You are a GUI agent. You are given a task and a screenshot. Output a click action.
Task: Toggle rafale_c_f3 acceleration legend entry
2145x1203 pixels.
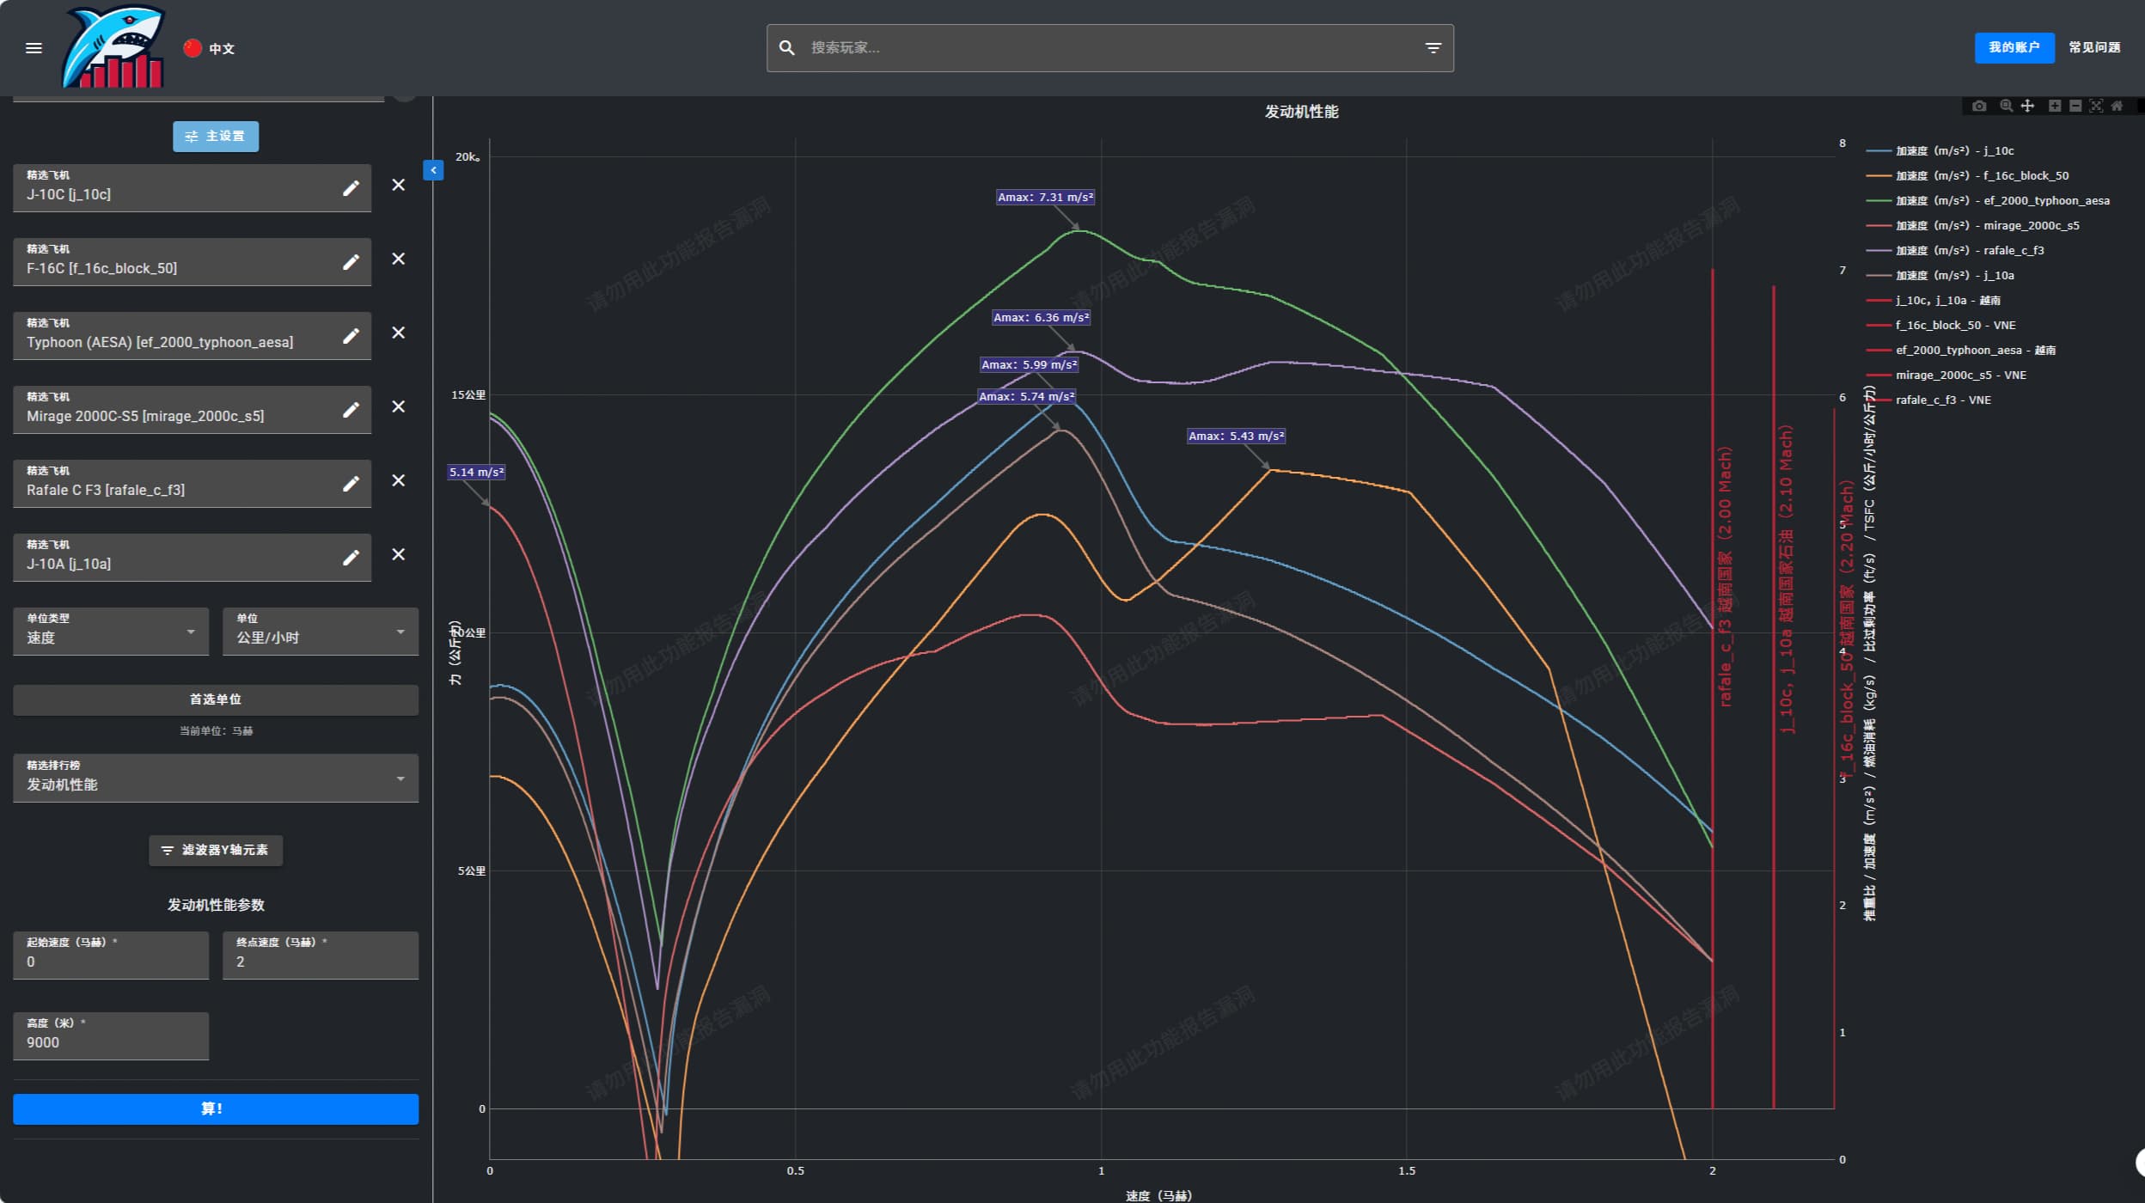click(1969, 250)
